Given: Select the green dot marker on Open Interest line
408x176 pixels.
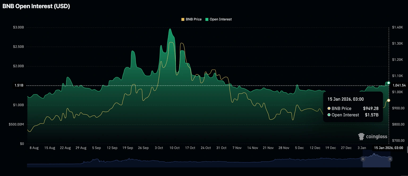Looking at the screenshot, I should pos(389,83).
